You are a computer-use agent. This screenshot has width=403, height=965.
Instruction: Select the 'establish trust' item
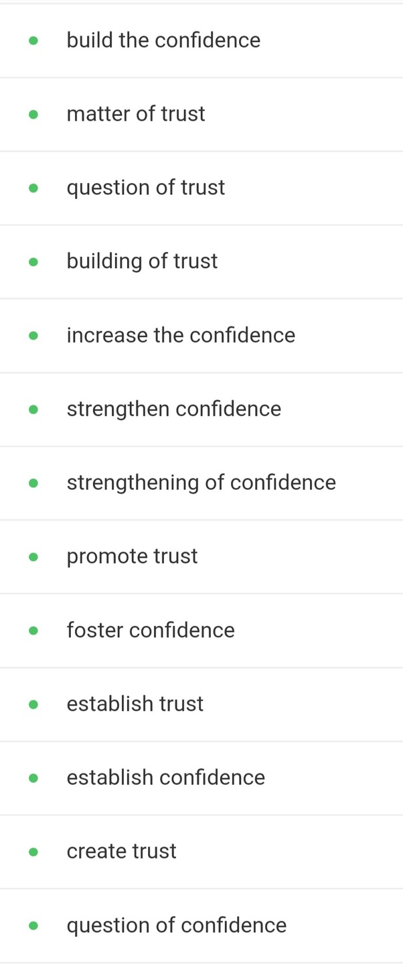tap(135, 704)
